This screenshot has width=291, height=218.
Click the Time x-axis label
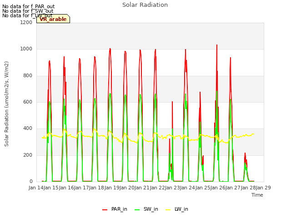click(257, 195)
